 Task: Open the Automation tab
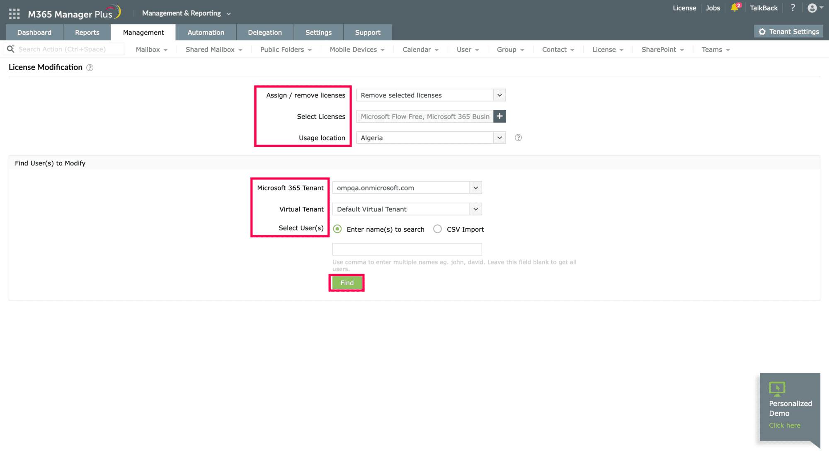click(x=206, y=32)
